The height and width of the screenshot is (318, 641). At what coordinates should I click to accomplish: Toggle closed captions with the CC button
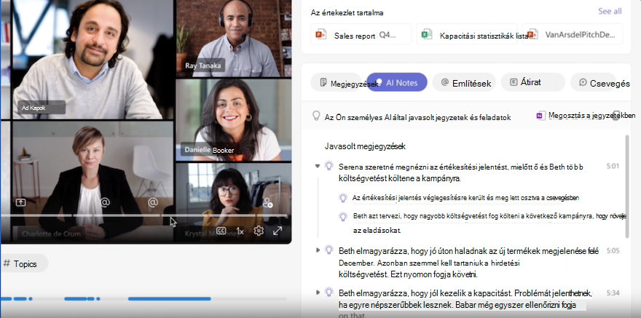pyautogui.click(x=221, y=231)
